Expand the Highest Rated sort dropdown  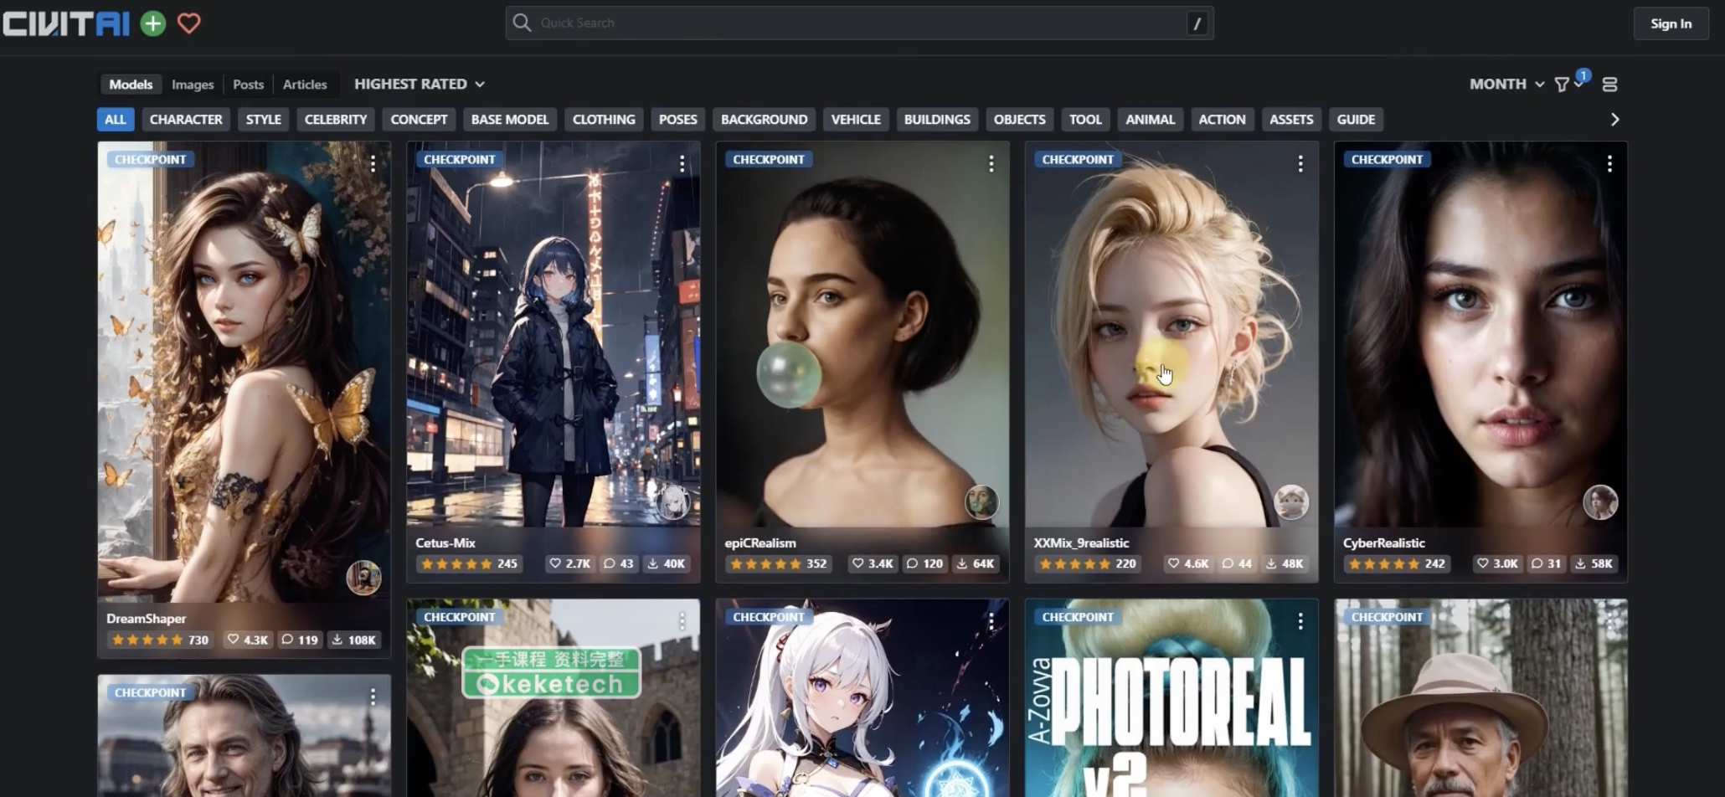[x=420, y=84]
